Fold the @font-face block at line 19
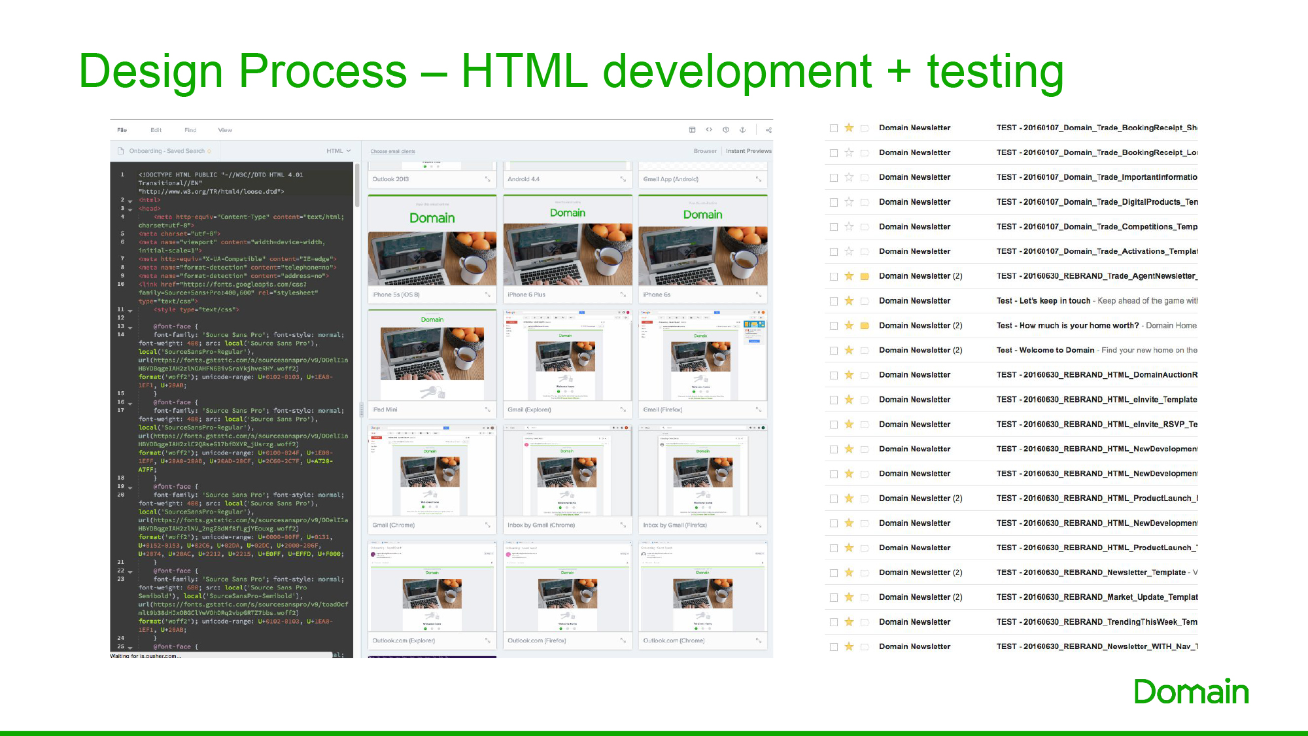This screenshot has height=736, width=1308. click(x=130, y=487)
